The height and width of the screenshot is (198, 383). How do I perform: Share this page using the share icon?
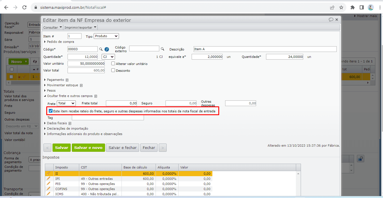click(332, 7)
